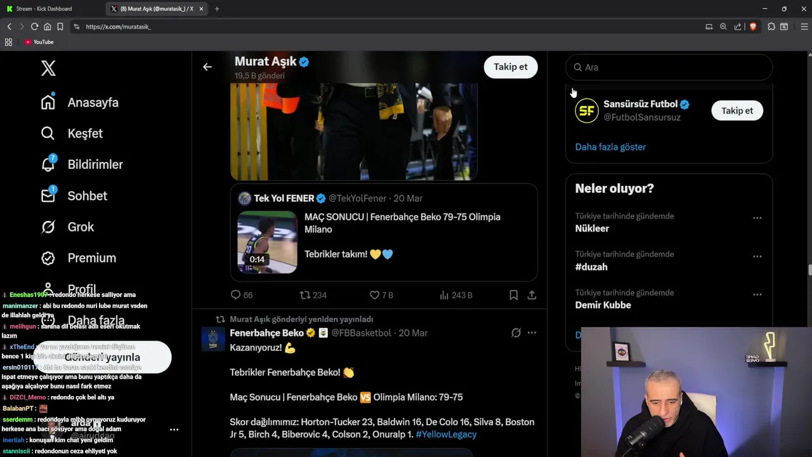
Task: Click the Ara search field
Action: coord(669,67)
